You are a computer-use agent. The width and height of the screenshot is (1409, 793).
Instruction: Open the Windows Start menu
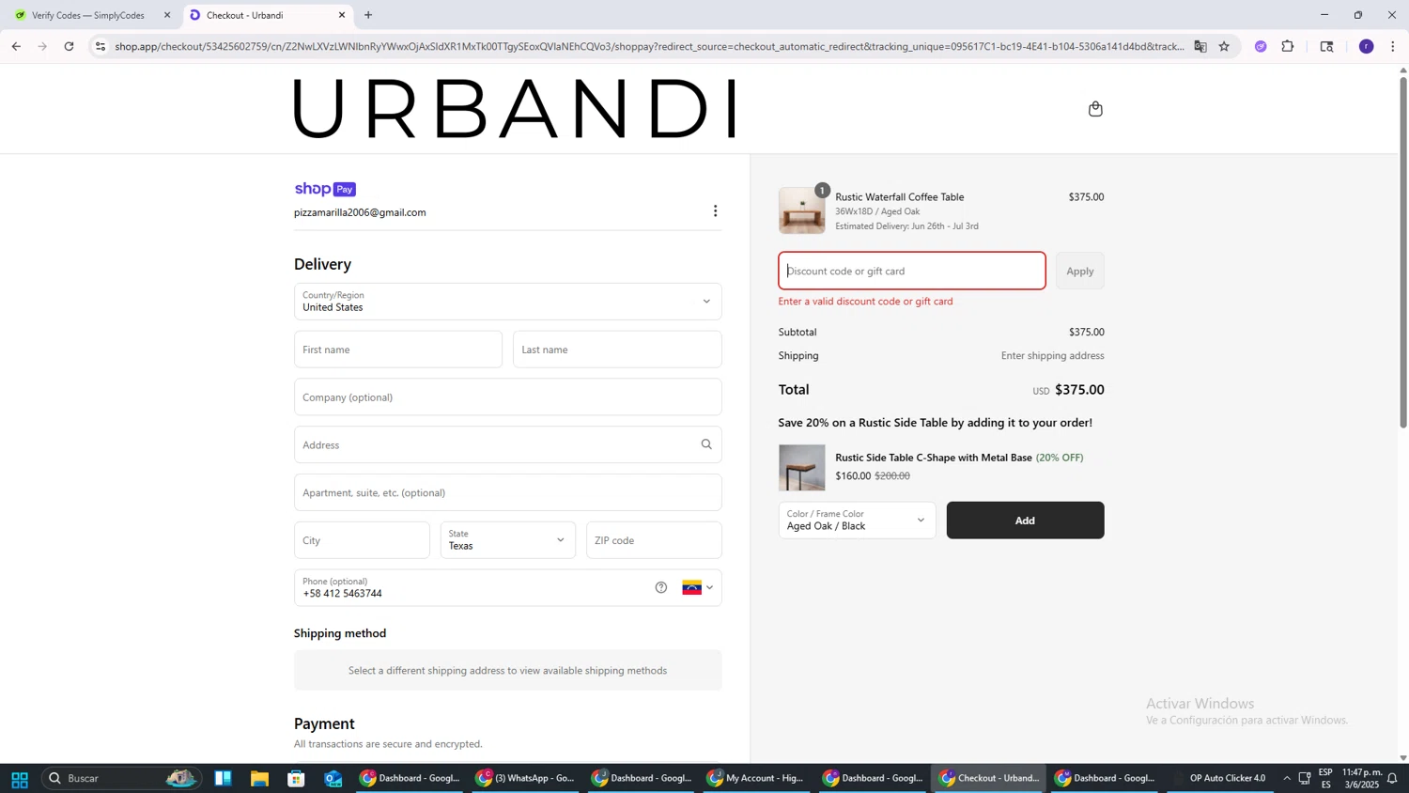tap(19, 778)
